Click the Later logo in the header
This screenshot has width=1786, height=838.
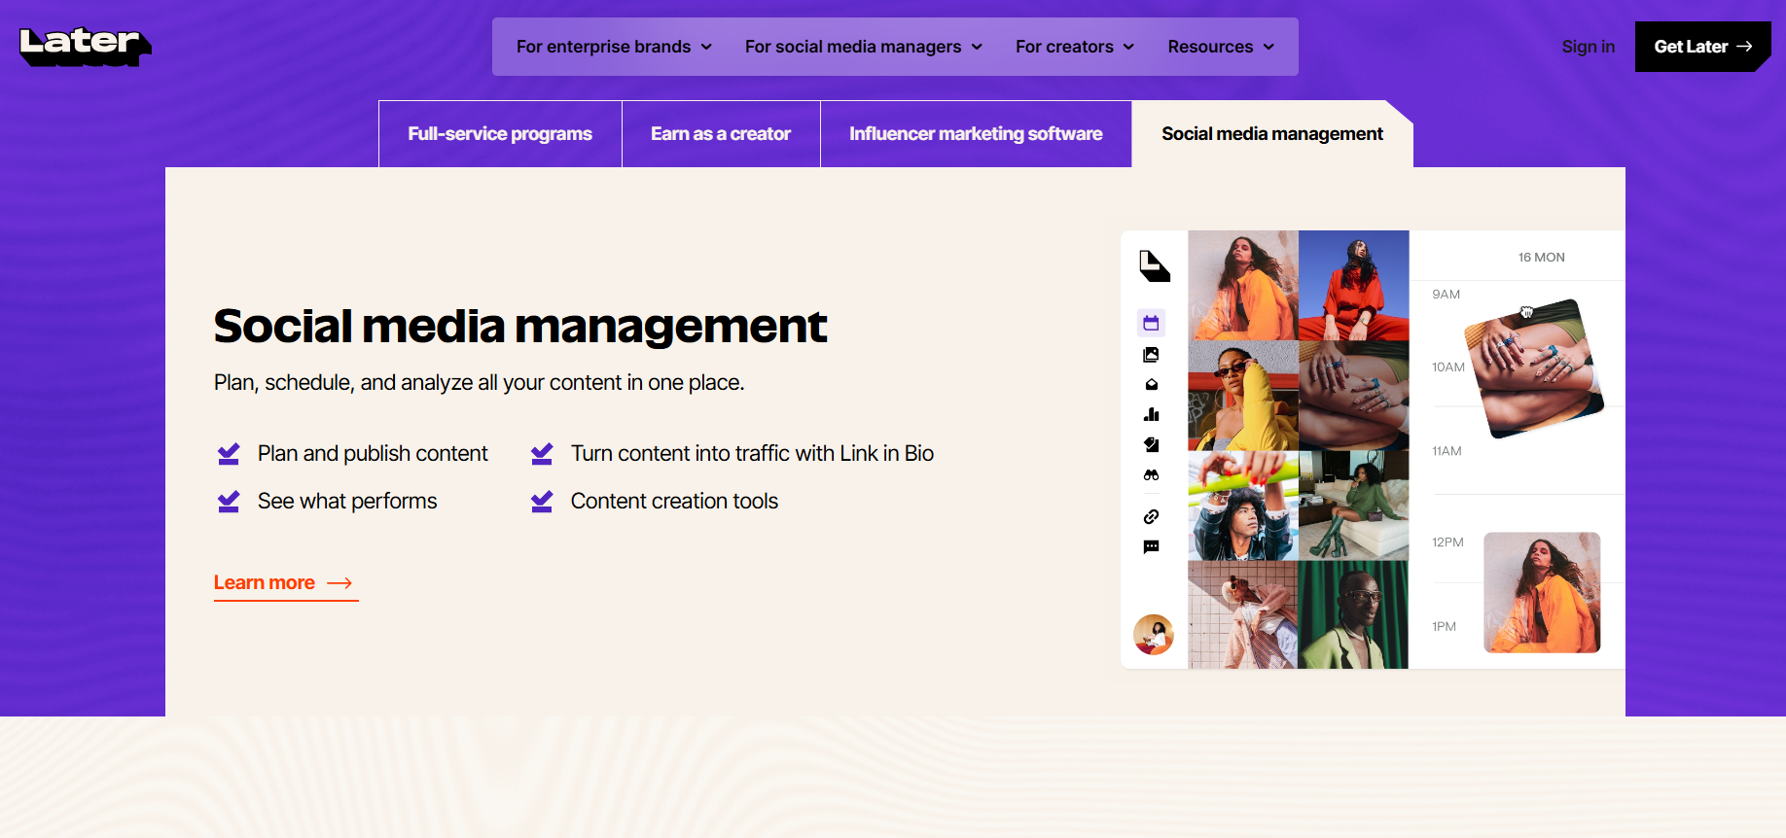85,46
